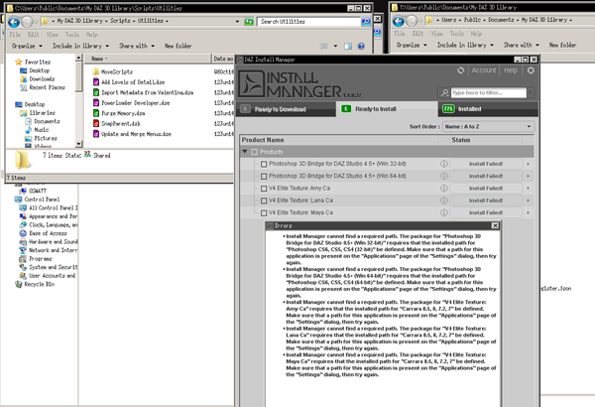
Task: Open Include in library dropdown in Utilities window
Action: (80, 46)
